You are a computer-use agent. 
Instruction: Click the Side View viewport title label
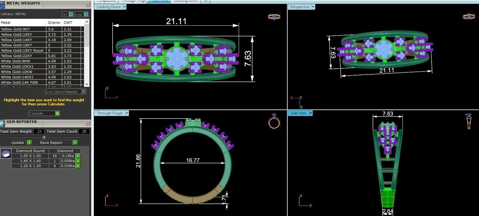pyautogui.click(x=298, y=113)
